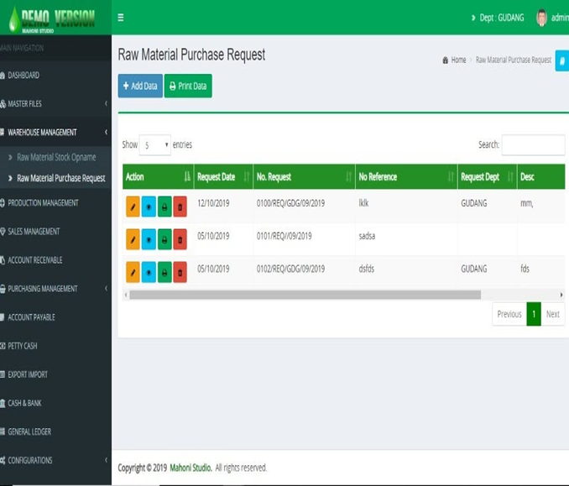569x486 pixels.
Task: Open the Show entries dropdown
Action: 154,145
